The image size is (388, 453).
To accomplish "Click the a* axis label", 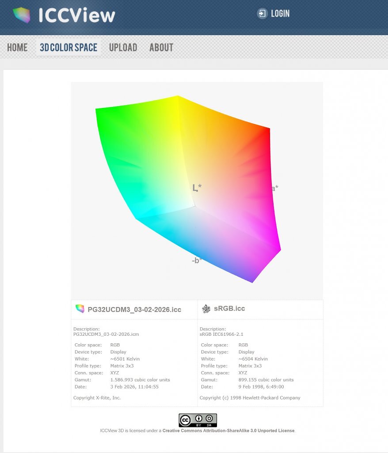I will [274, 188].
